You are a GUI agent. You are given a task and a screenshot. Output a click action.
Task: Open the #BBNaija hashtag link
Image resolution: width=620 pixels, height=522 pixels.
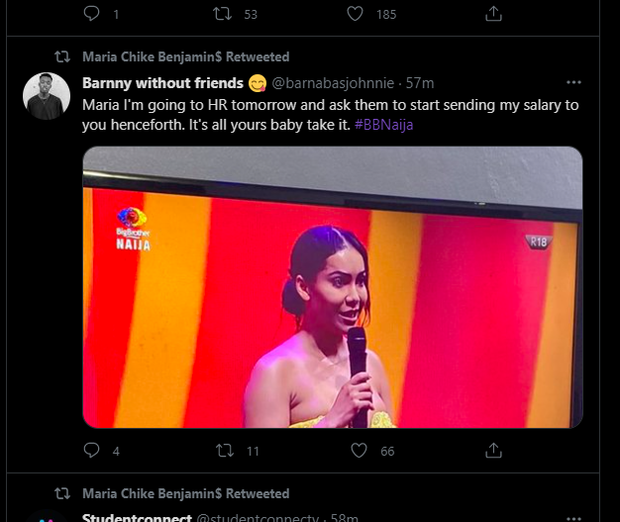383,125
